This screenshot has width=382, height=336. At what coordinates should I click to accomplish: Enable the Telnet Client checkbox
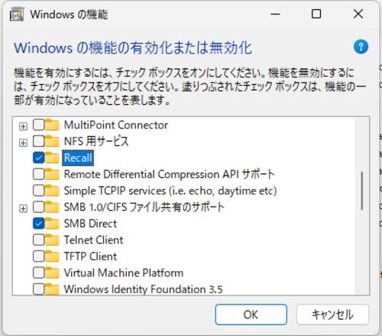point(39,240)
